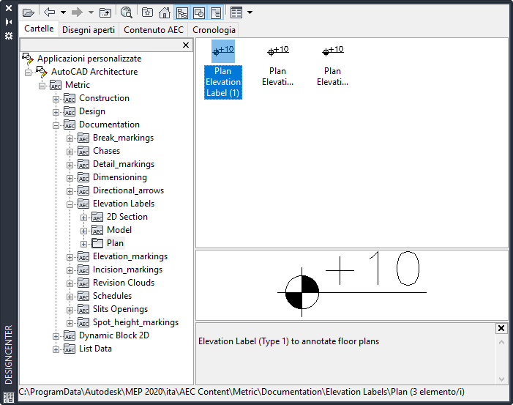This screenshot has height=405, width=513.
Task: Open the palette properties gear icon
Action: tap(9, 36)
